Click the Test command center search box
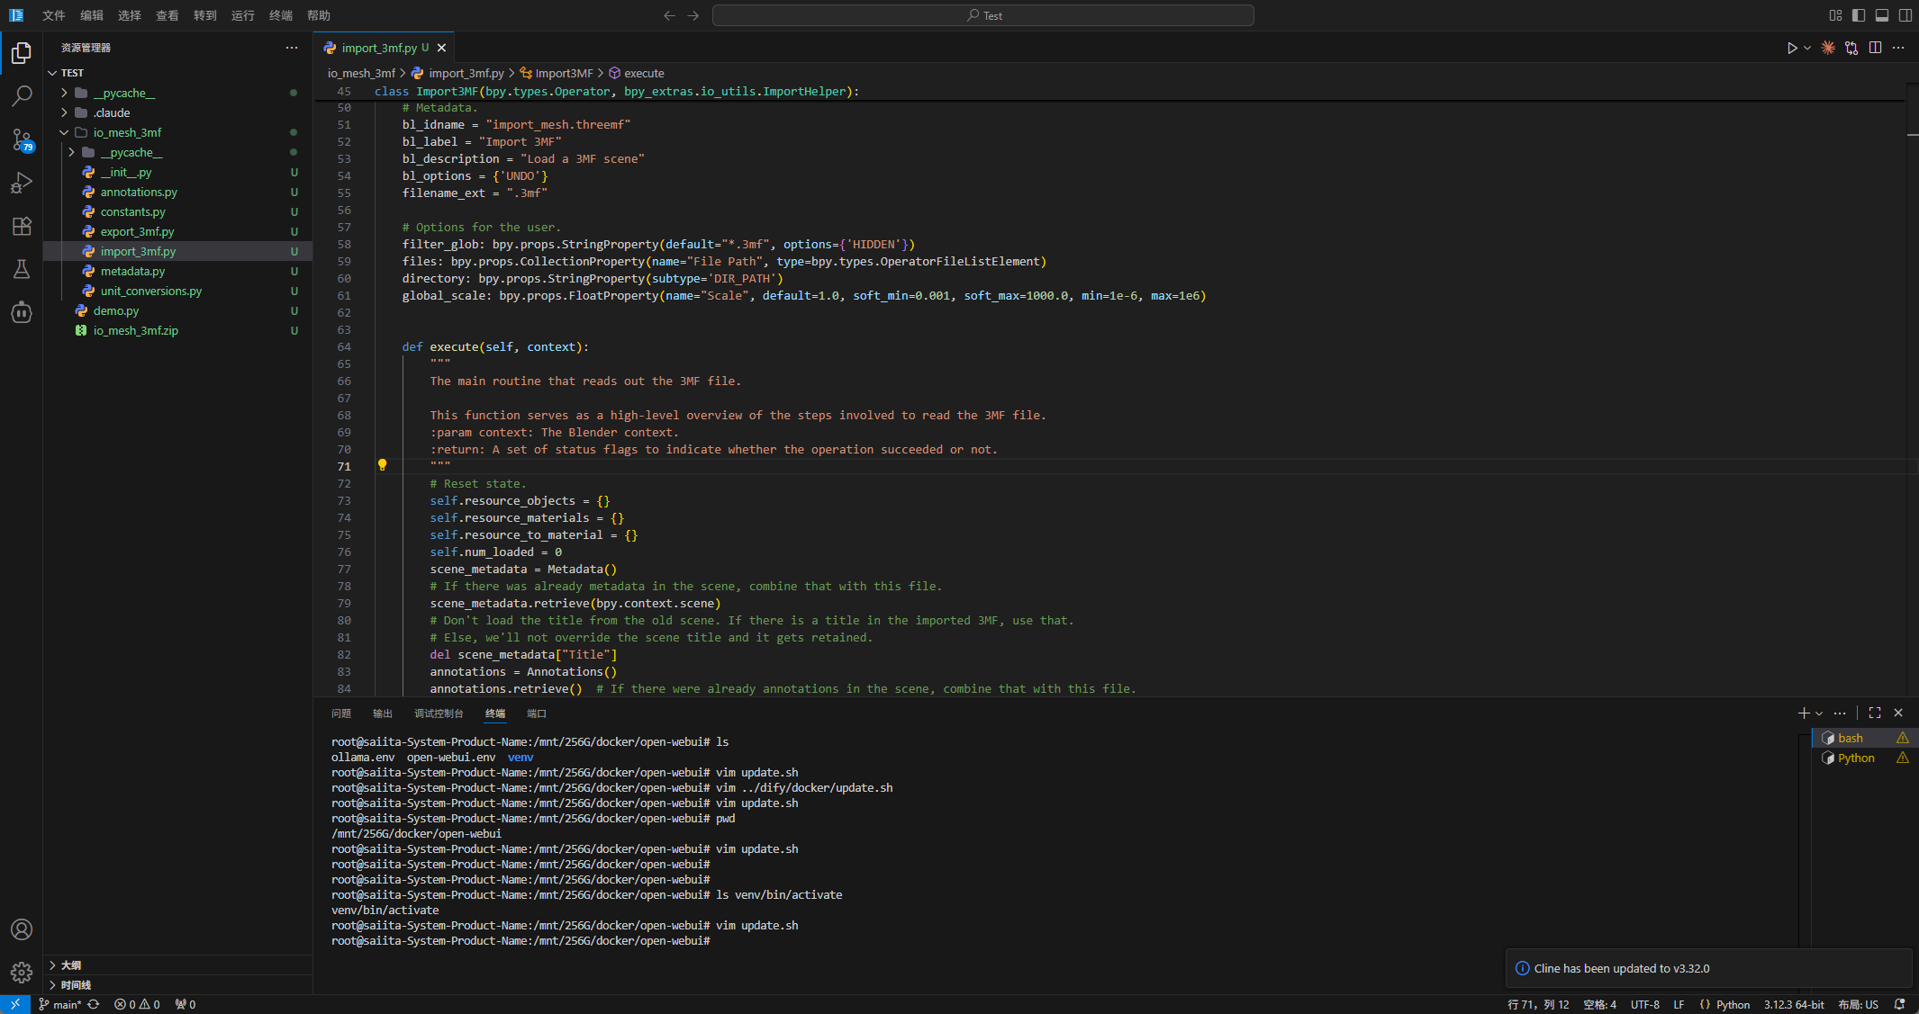 click(x=983, y=15)
